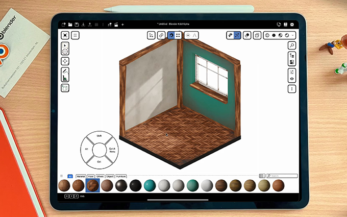Image resolution: width=347 pixels, height=217 pixels.
Task: Switch to the Furniture asset tab
Action: pyautogui.click(x=121, y=176)
